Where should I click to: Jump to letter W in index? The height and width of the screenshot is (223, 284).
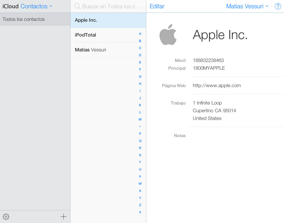[140, 184]
